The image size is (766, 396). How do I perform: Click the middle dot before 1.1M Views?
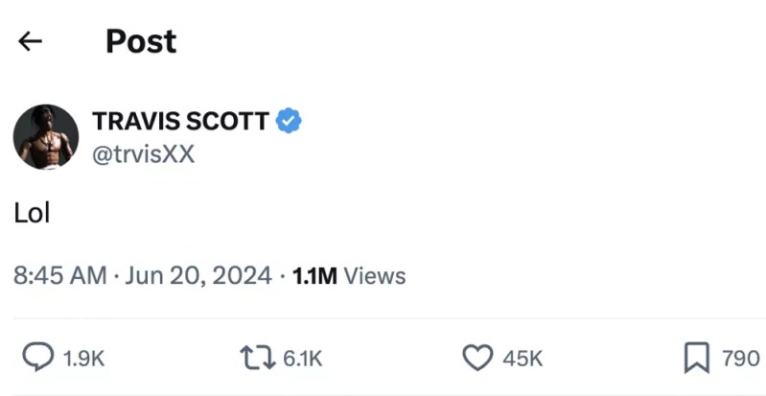coord(283,276)
